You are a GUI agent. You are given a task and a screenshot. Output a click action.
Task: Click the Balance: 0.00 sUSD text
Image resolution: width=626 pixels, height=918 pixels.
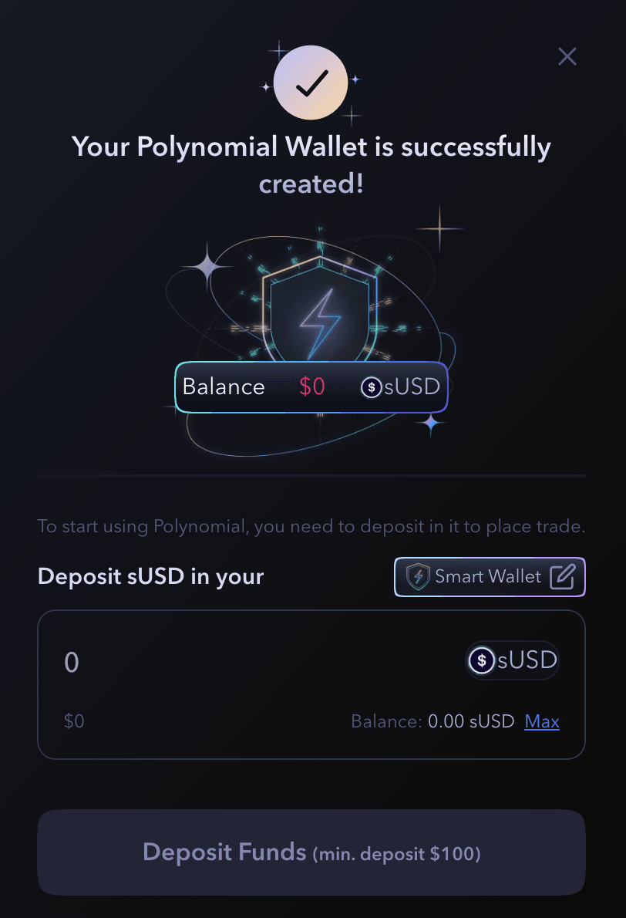click(432, 721)
